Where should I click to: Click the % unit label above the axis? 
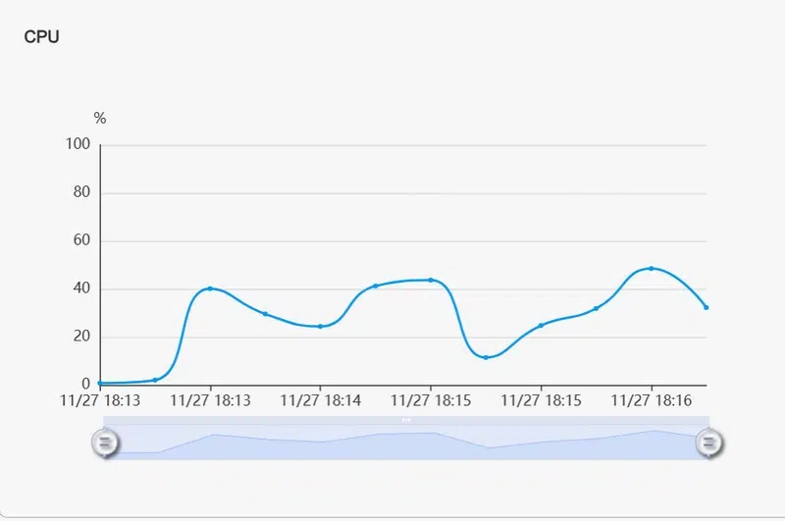tap(100, 119)
